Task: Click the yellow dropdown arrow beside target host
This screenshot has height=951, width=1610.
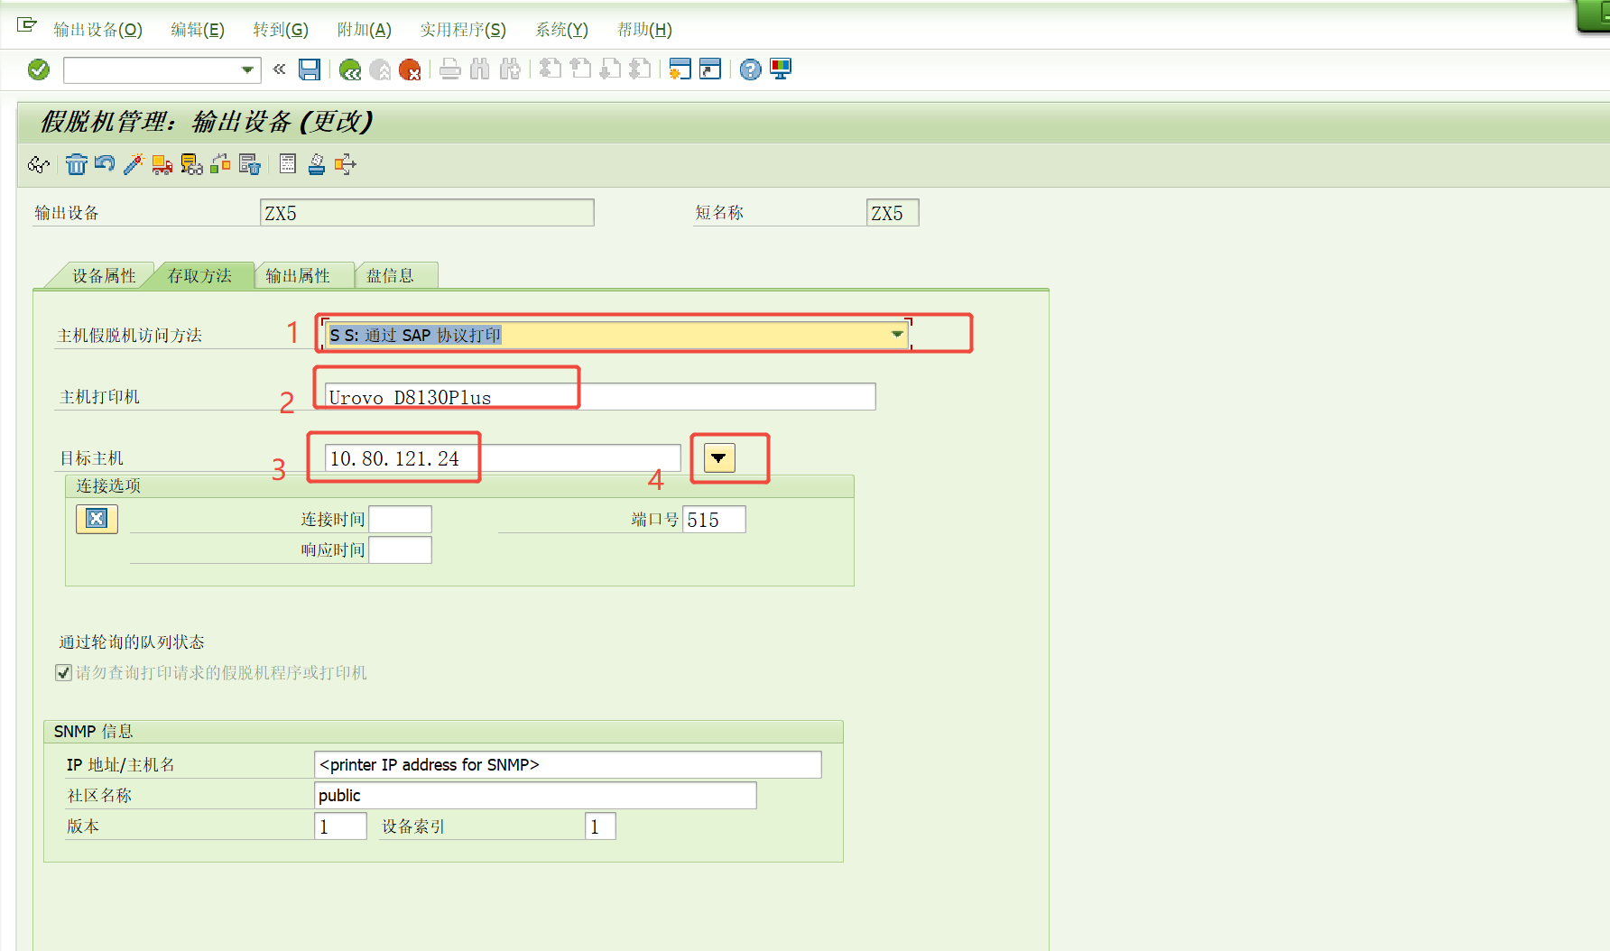Action: pos(718,458)
